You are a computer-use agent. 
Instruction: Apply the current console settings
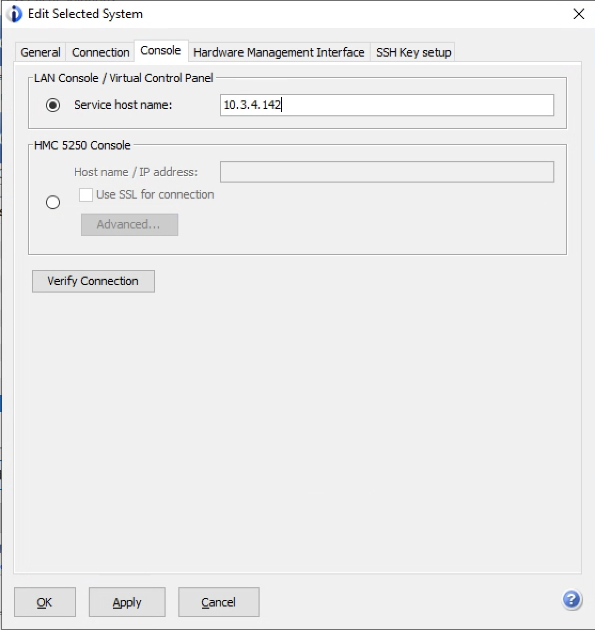coord(127,602)
